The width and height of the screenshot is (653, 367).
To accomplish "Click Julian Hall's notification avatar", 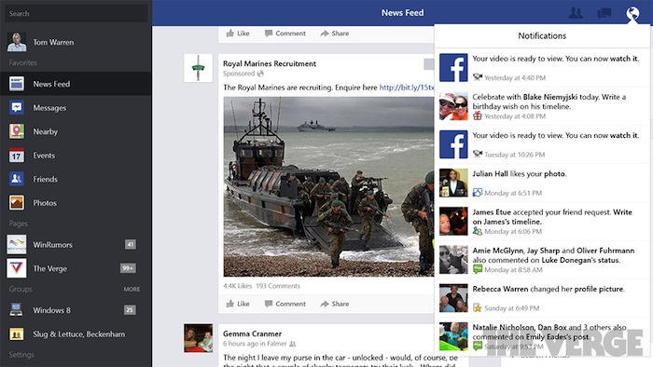I will pos(453,183).
